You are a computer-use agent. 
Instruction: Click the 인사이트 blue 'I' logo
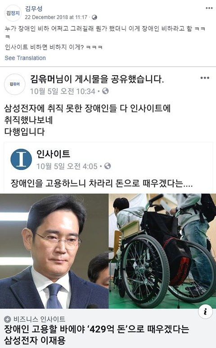[x=21, y=160]
